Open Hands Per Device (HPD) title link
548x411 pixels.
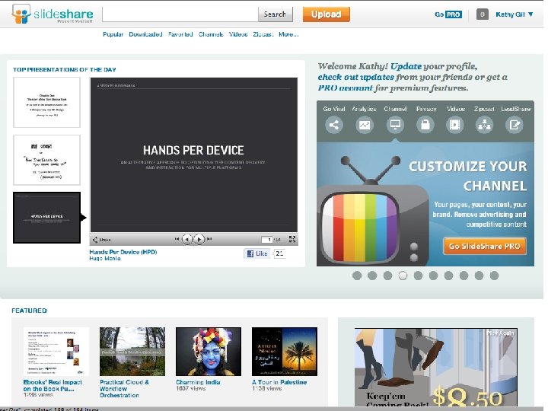123,252
